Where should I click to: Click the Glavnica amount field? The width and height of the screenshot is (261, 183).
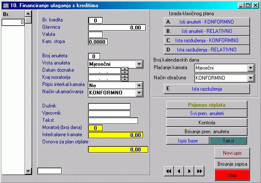point(117,27)
